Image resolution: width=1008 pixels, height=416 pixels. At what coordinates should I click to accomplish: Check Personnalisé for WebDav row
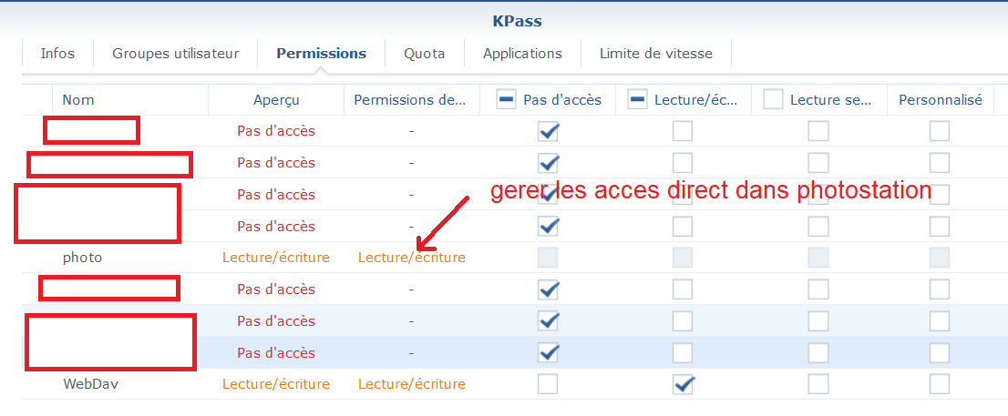[x=940, y=384]
